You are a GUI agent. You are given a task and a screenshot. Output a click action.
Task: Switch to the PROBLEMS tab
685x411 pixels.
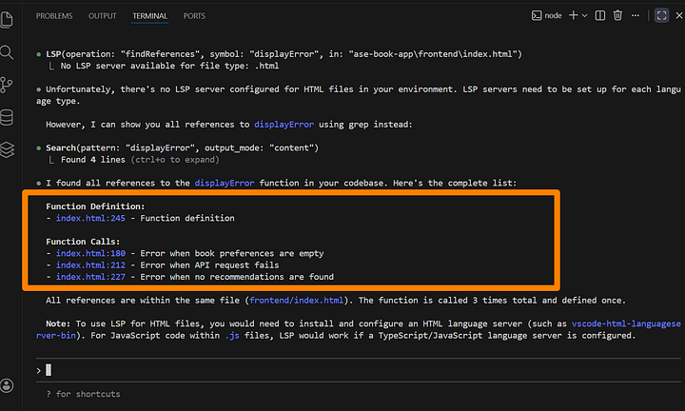point(56,16)
